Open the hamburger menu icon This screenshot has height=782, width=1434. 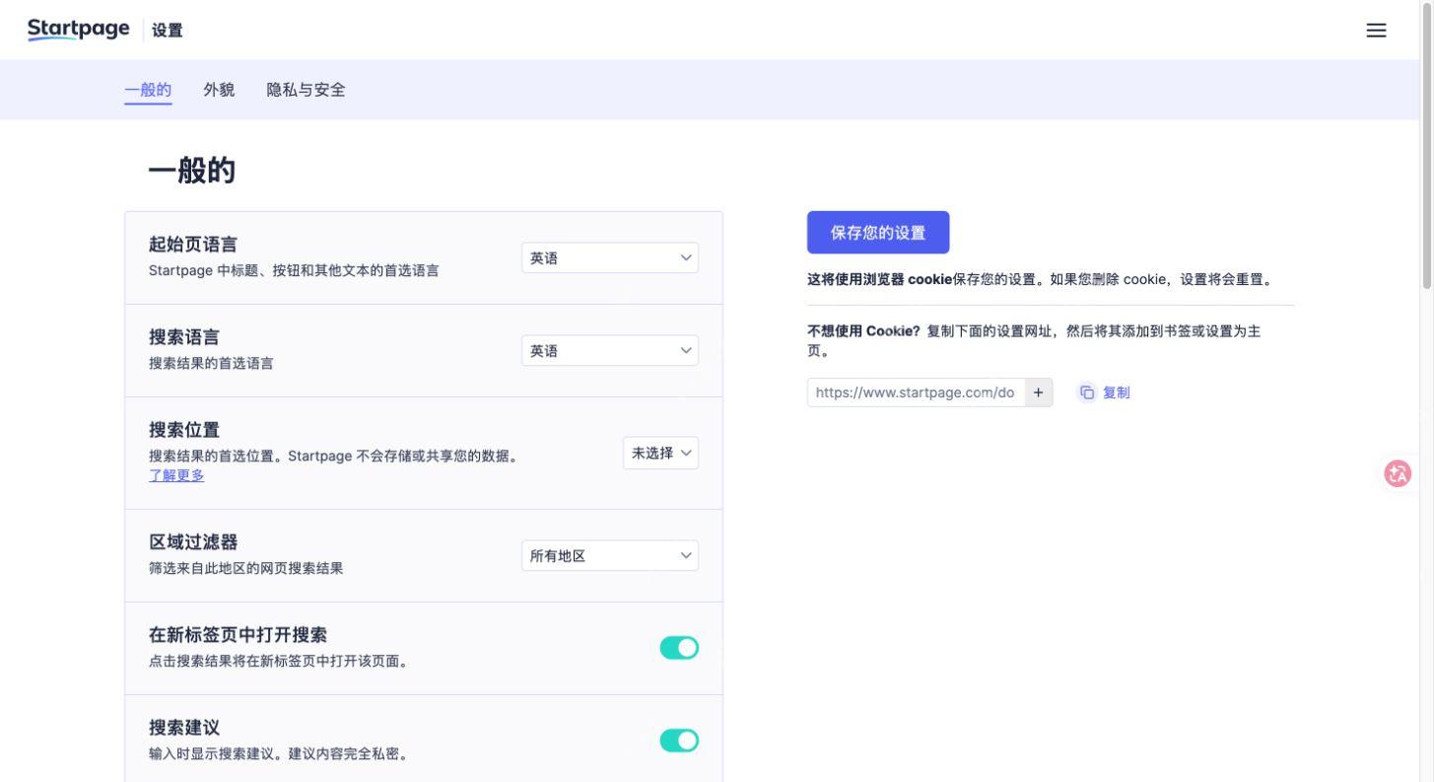[1376, 31]
